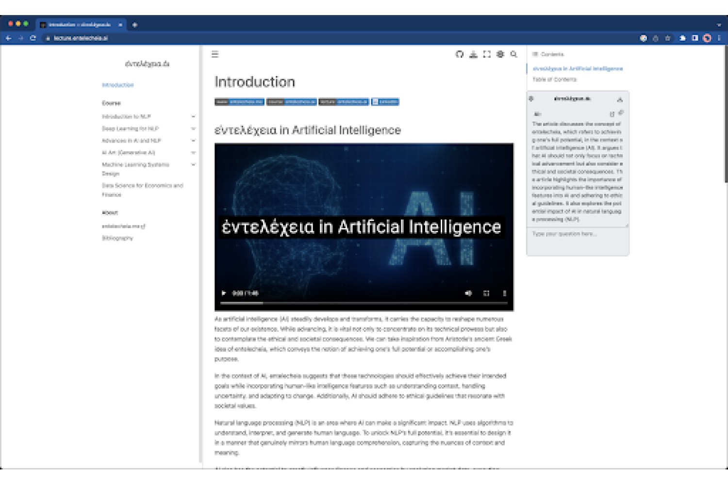Viewport: 728px width, 485px height.
Task: Open the Bibliography page
Action: pyautogui.click(x=117, y=238)
